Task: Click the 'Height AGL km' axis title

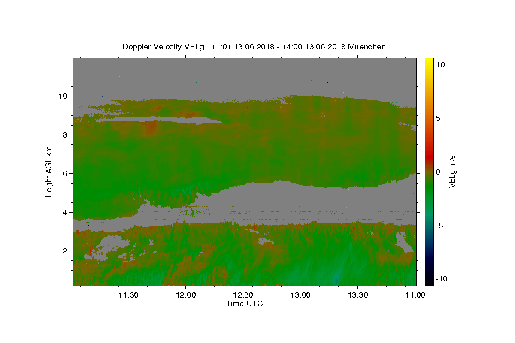Action: coord(49,171)
